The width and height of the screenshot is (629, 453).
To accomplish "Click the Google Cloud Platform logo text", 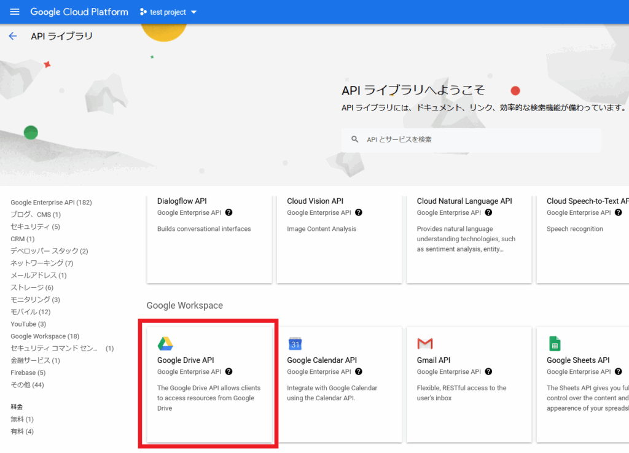I will point(79,12).
